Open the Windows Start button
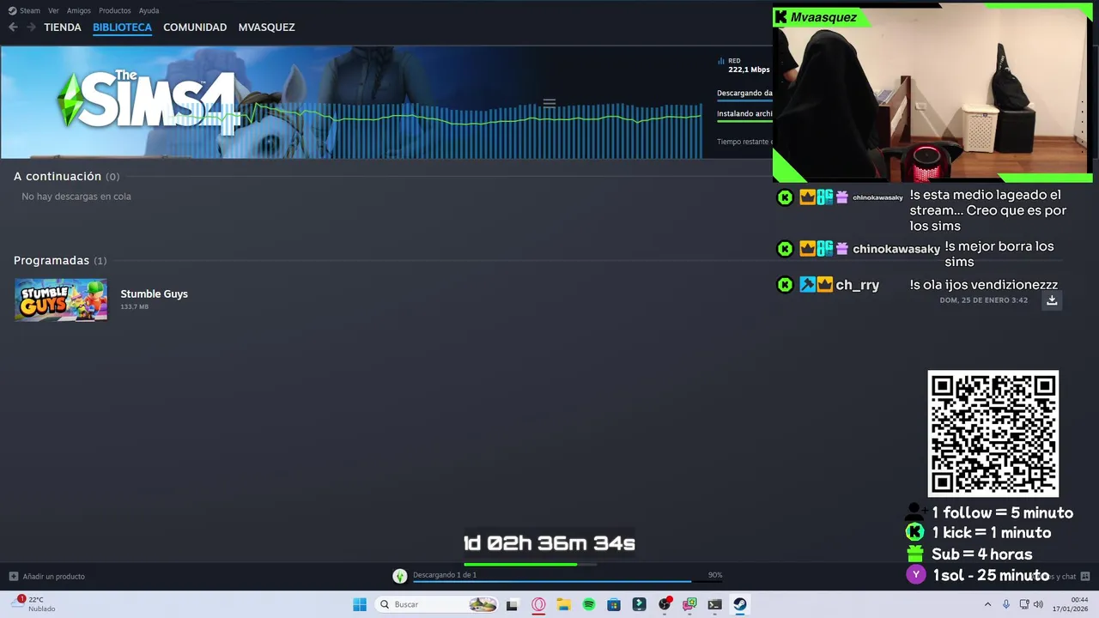The image size is (1099, 618). (360, 604)
